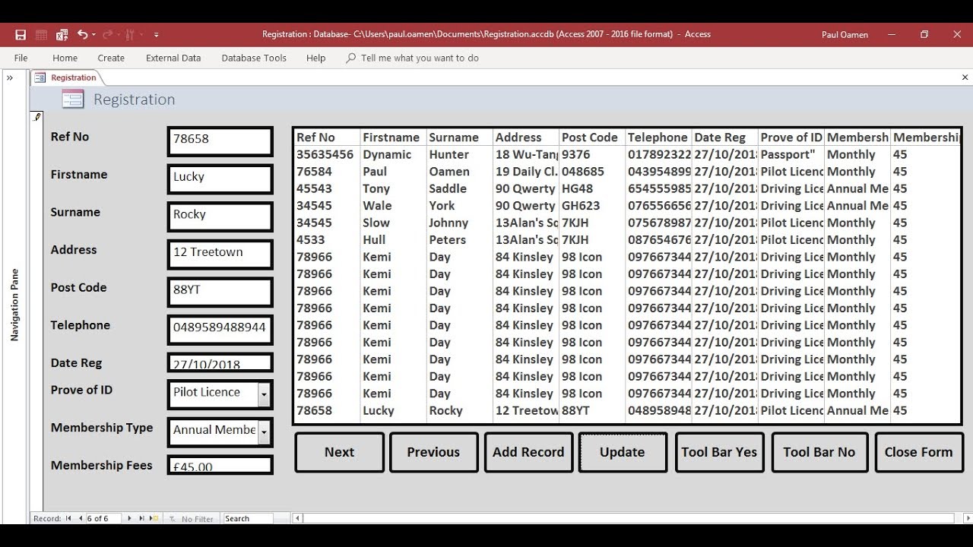Click the Firstname column header in list
This screenshot has width=973, height=547.
(393, 138)
